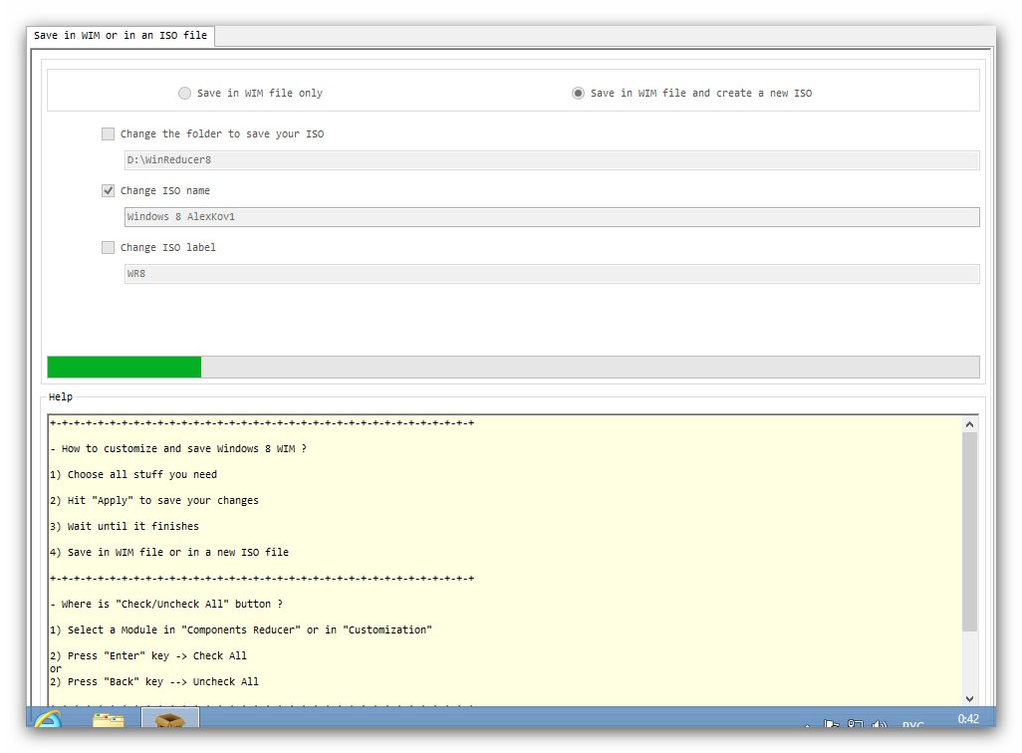Click the green ISO creation progress bar
The height and width of the screenshot is (753, 1022).
(513, 368)
